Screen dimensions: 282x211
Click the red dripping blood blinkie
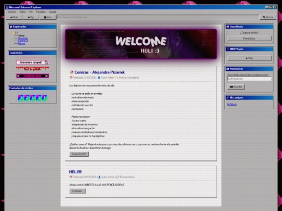pos(32,69)
